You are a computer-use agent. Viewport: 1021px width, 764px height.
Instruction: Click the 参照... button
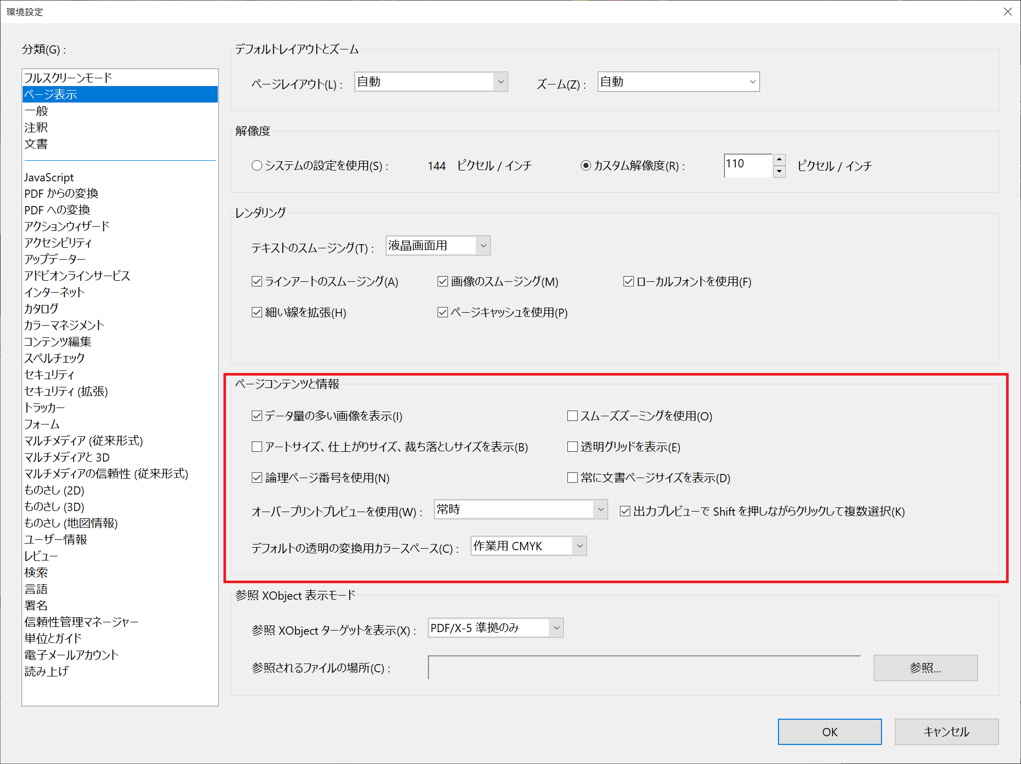click(x=925, y=668)
